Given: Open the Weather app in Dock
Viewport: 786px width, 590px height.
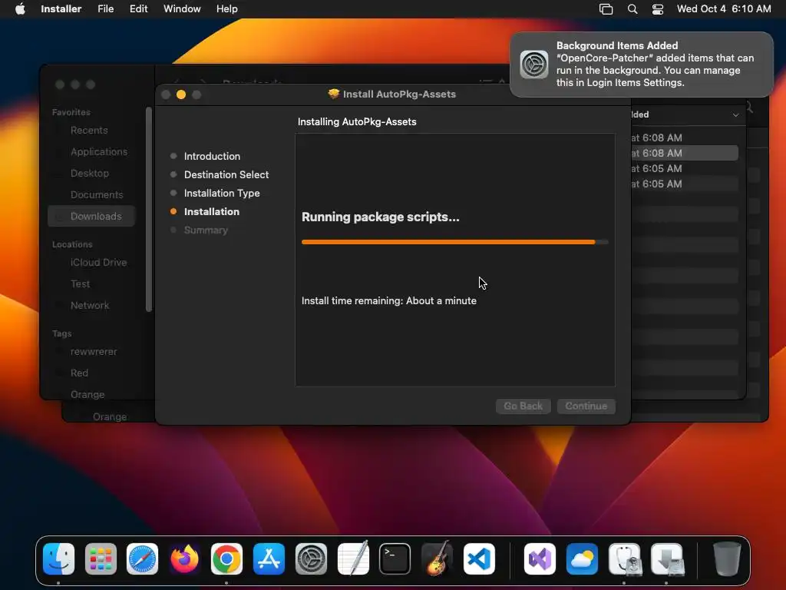Looking at the screenshot, I should (x=582, y=559).
